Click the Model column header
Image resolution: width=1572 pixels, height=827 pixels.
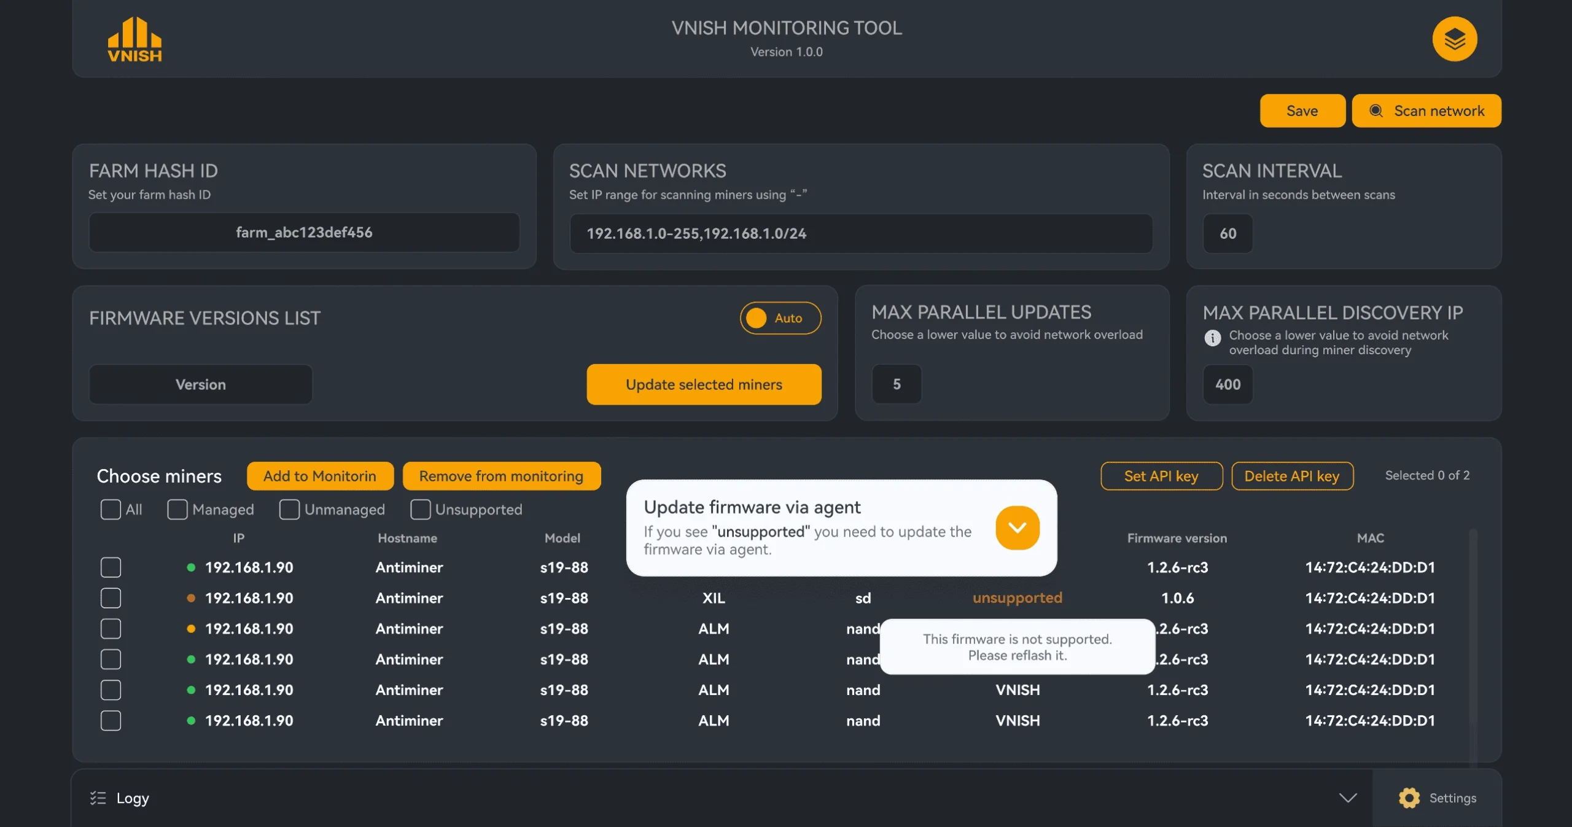[x=562, y=538]
